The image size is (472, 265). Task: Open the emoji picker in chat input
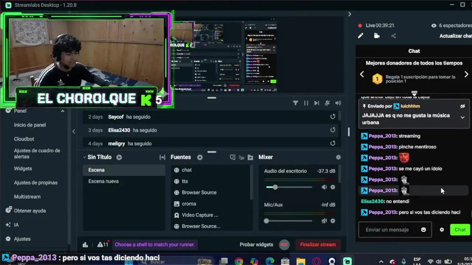pyautogui.click(x=423, y=230)
